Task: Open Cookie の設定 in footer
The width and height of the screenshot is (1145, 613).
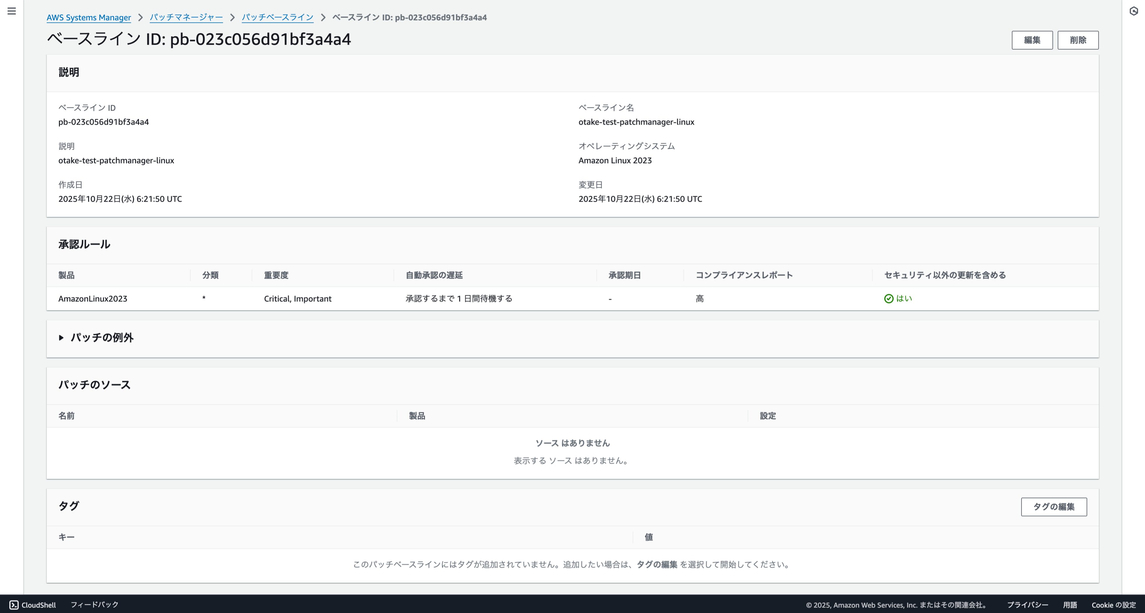Action: coord(1113,605)
